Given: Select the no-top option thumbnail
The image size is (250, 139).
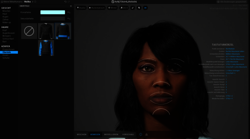Looking at the screenshot, I should pos(29,31).
